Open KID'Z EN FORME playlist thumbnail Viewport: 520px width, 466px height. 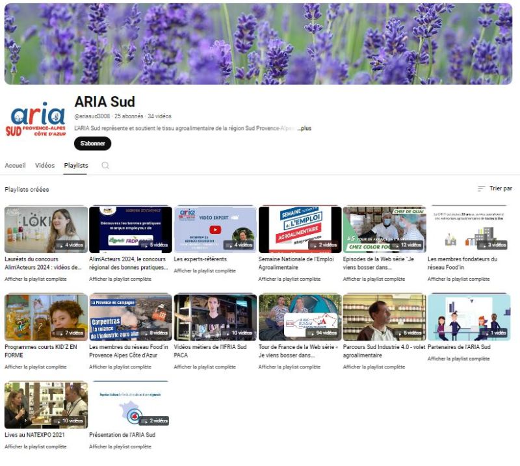(46, 317)
